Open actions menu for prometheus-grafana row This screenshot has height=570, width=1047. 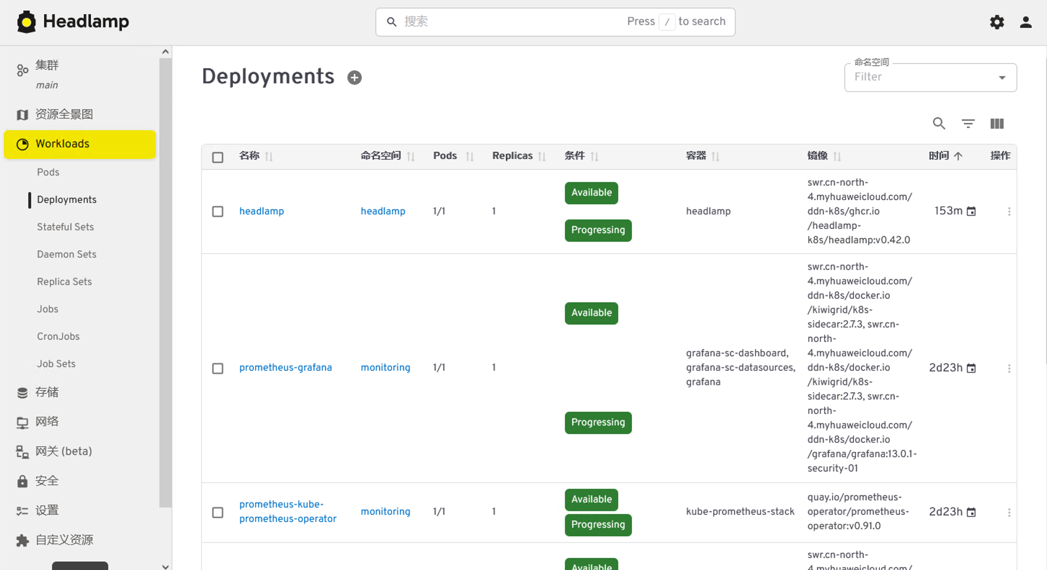1009,368
